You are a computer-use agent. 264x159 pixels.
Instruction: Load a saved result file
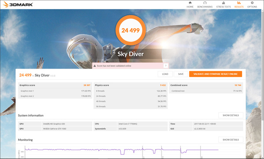[165, 74]
